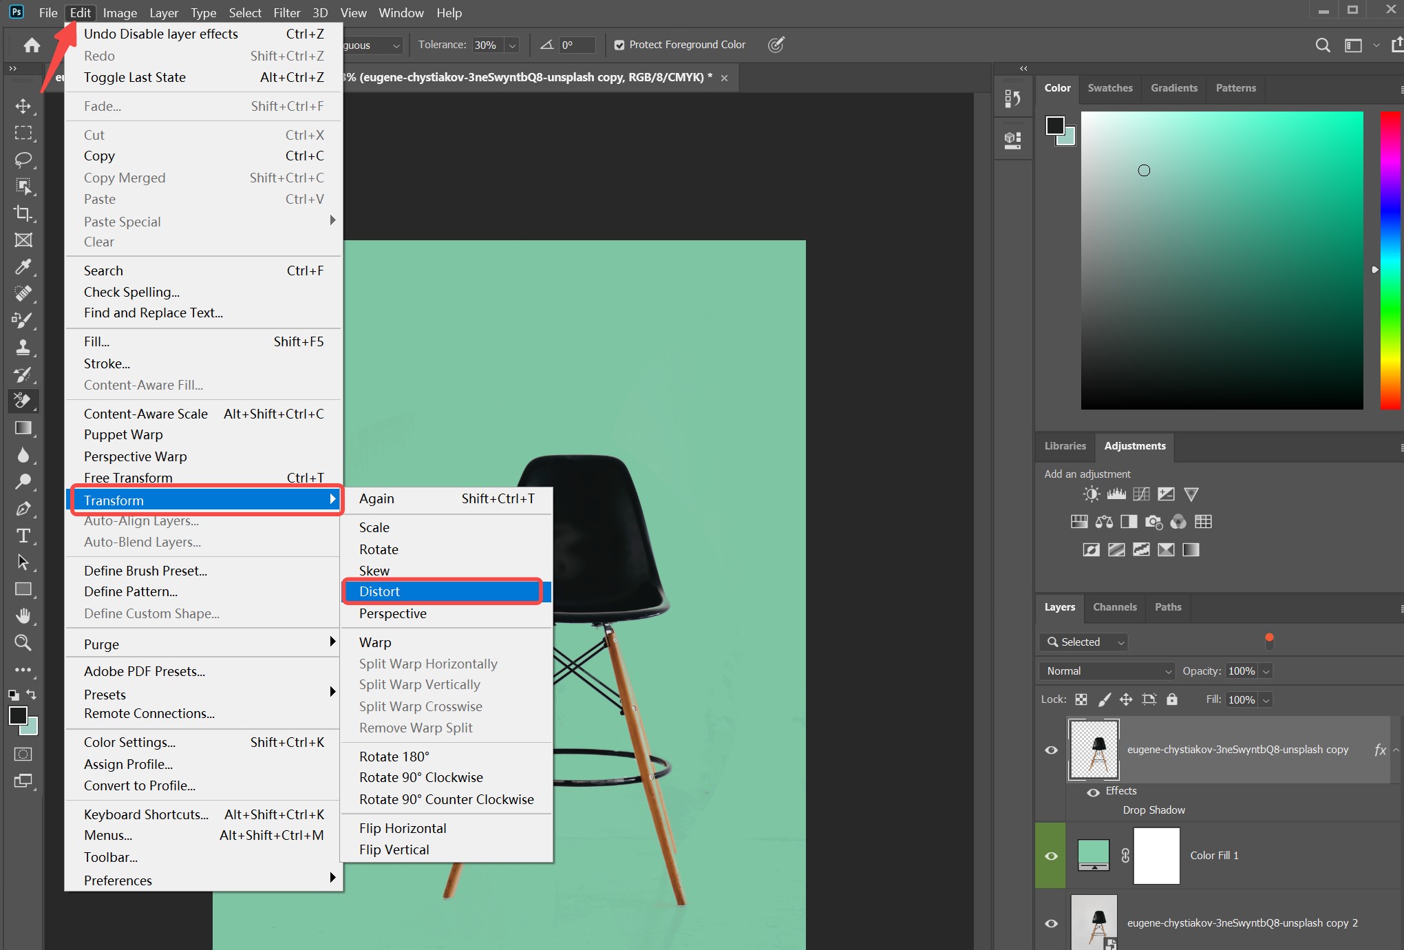The height and width of the screenshot is (950, 1404).
Task: Switch to the Channels tab
Action: pyautogui.click(x=1114, y=607)
